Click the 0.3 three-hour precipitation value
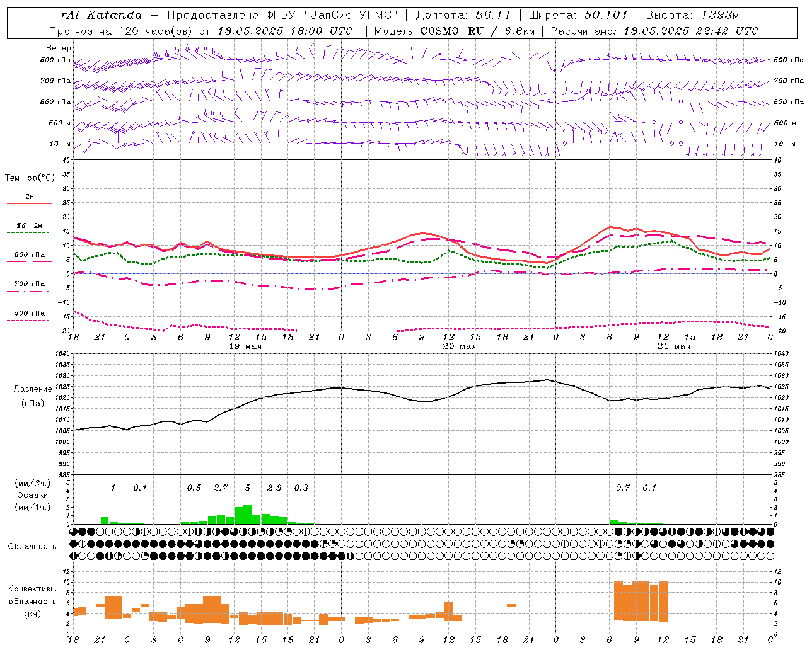This screenshot has width=807, height=645. (301, 488)
